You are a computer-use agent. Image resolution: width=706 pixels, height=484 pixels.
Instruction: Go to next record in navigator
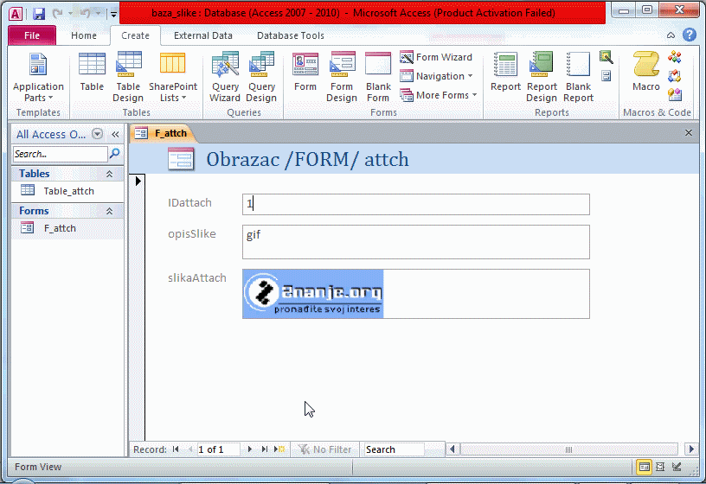tap(251, 449)
